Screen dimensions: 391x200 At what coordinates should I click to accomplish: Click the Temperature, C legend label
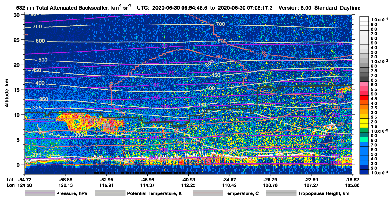coord(242,193)
